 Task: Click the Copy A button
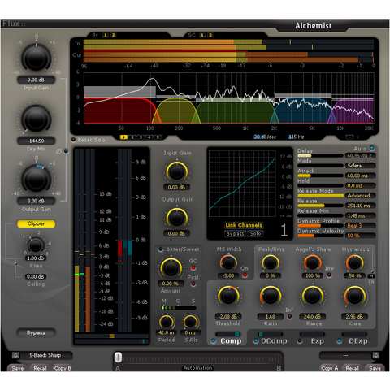329,368
